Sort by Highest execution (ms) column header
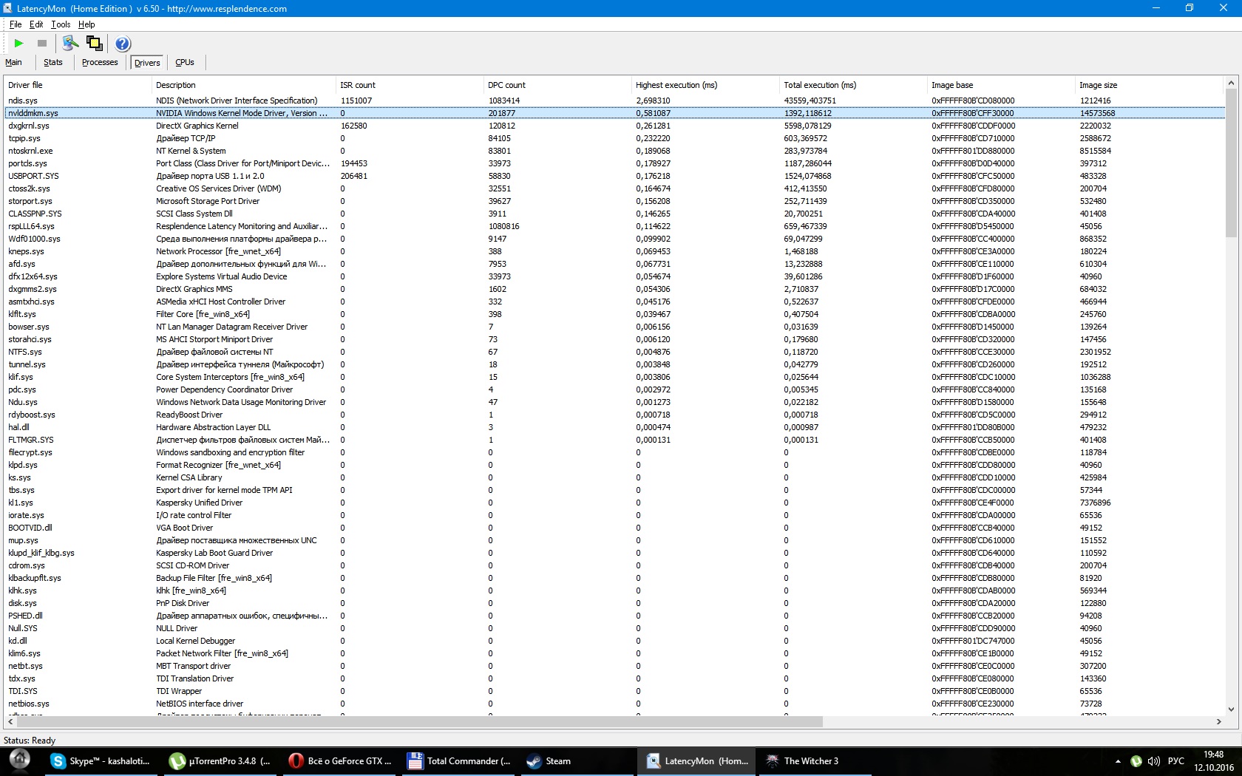This screenshot has height=776, width=1242. 706,85
